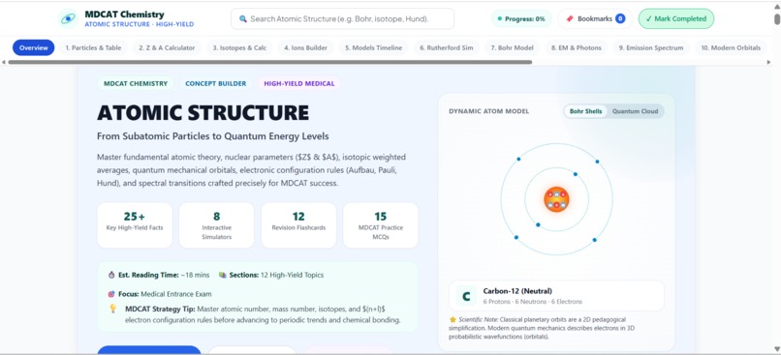Click the orange nucleus of the atom model
Screen dimensions: 781x355
click(556, 199)
